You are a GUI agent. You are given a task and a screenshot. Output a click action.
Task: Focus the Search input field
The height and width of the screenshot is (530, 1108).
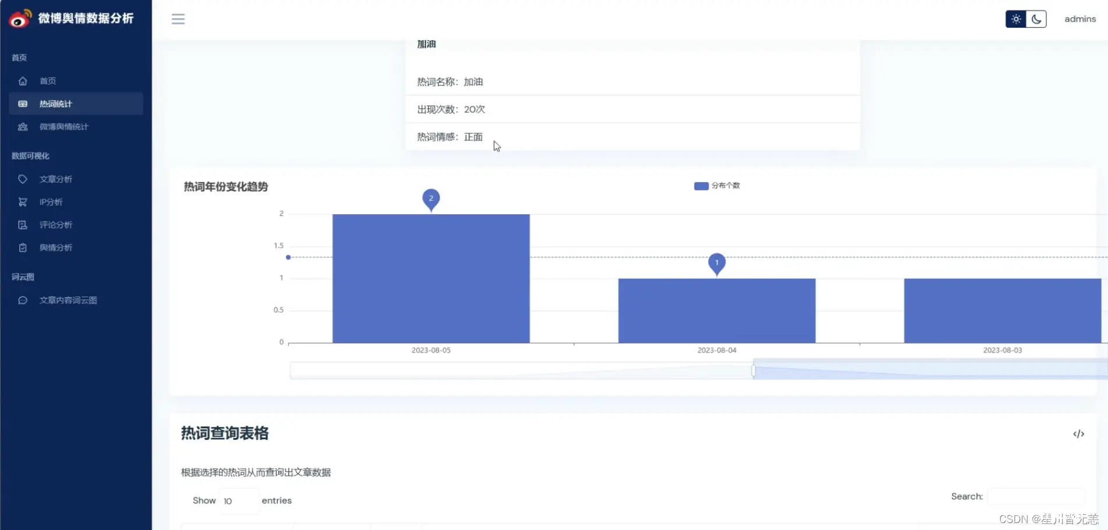coord(1036,496)
